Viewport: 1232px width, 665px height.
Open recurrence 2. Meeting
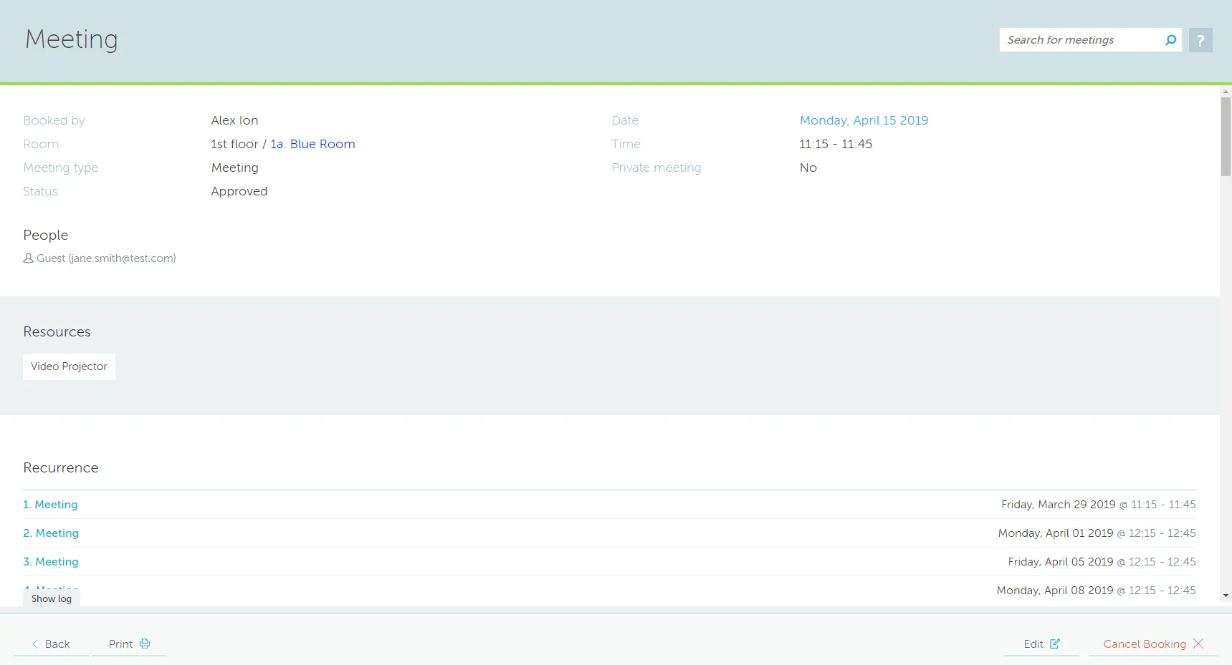51,533
